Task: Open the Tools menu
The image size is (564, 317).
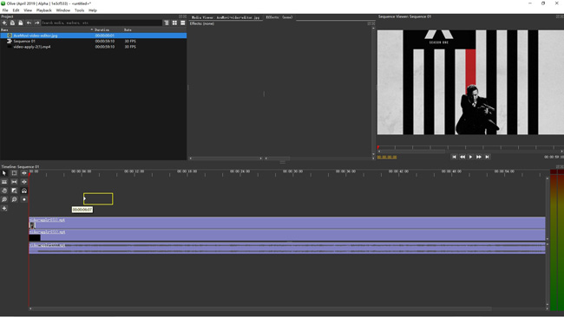Action: (x=79, y=10)
